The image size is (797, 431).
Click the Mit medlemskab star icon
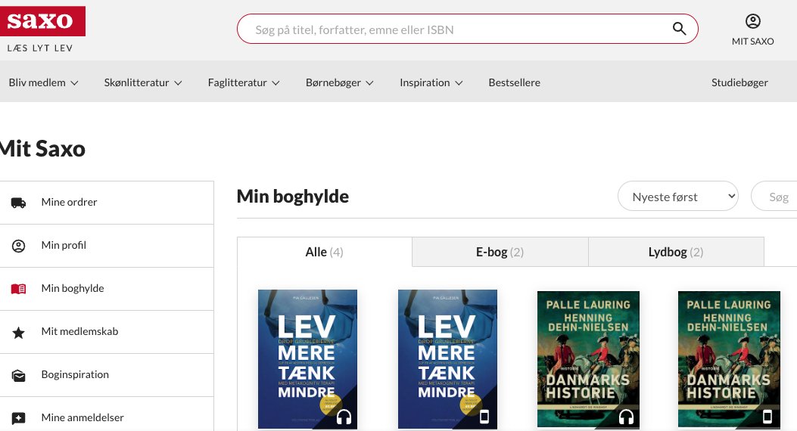18,333
